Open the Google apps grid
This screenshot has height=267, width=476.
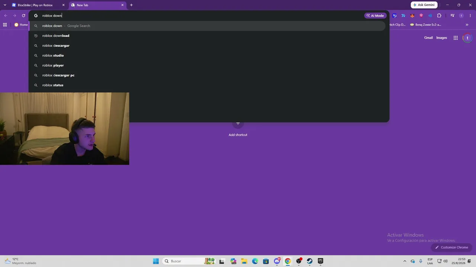pyautogui.click(x=456, y=38)
